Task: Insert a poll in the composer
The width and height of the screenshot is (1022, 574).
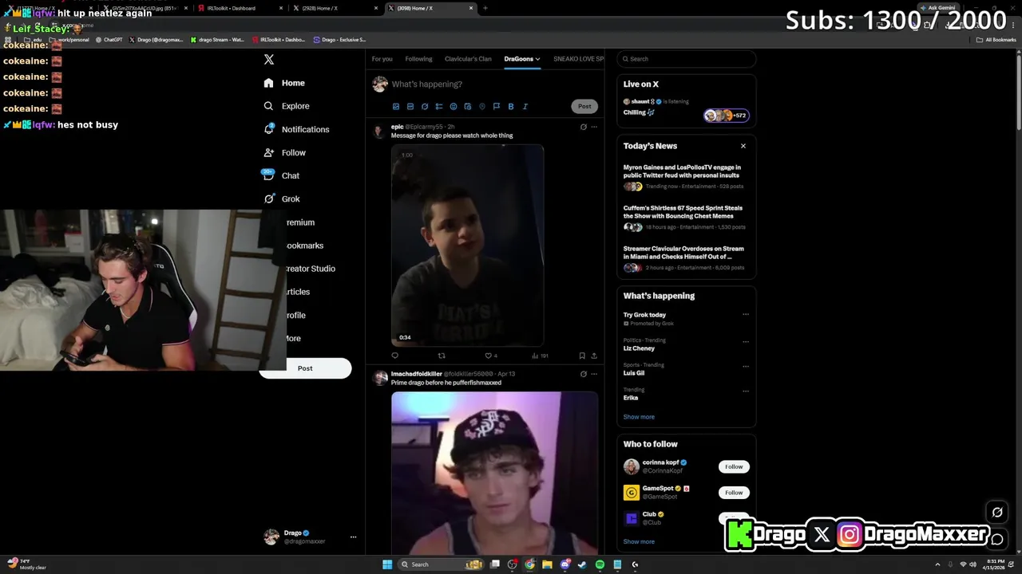Action: (439, 106)
